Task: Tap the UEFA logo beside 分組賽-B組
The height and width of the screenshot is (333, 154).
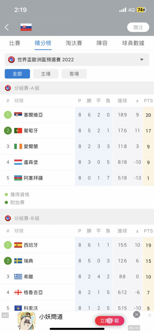Action: [x=8, y=218]
